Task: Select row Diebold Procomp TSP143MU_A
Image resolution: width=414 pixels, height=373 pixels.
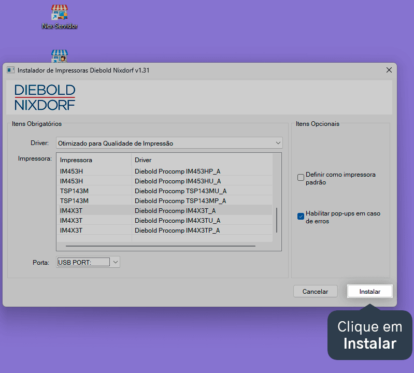Action: tap(164, 191)
